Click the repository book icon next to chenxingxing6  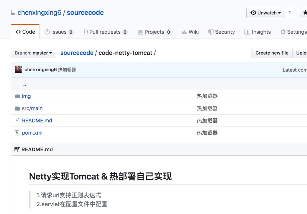point(13,12)
